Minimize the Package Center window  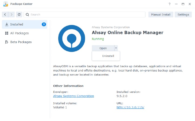point(176,4)
